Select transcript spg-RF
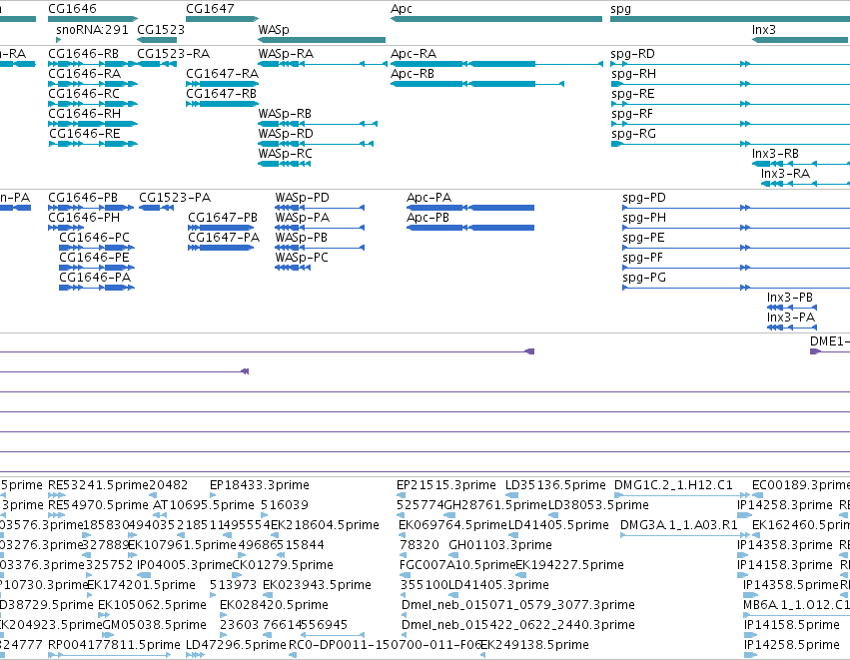Image resolution: width=850 pixels, height=660 pixels. tap(730, 124)
